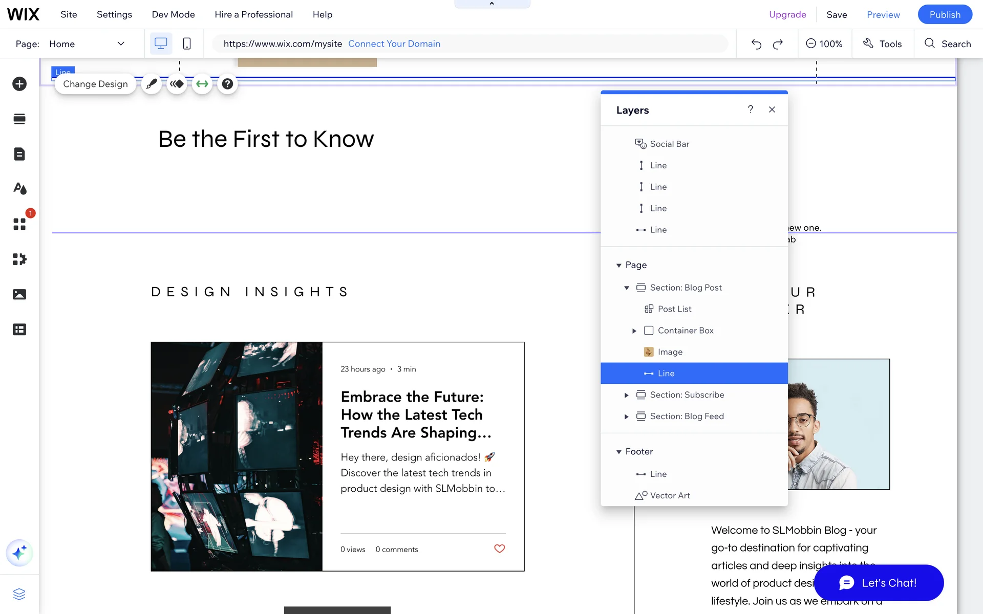Open the Settings menu

114,14
